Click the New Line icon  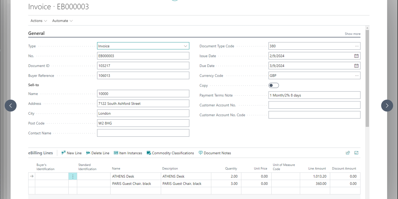64,153
